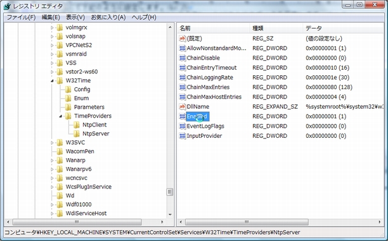
Task: Select the Enabled registry value
Action: [197, 116]
